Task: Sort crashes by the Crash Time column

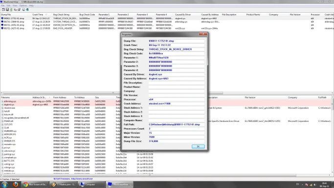Action: (42, 15)
